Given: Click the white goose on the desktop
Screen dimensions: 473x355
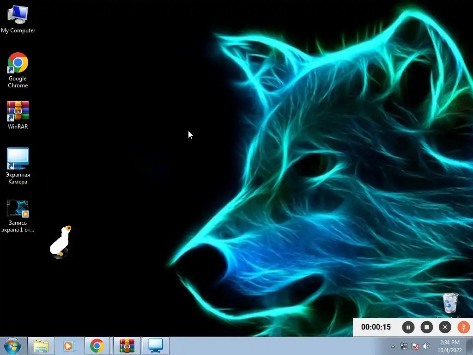Looking at the screenshot, I should tap(61, 242).
